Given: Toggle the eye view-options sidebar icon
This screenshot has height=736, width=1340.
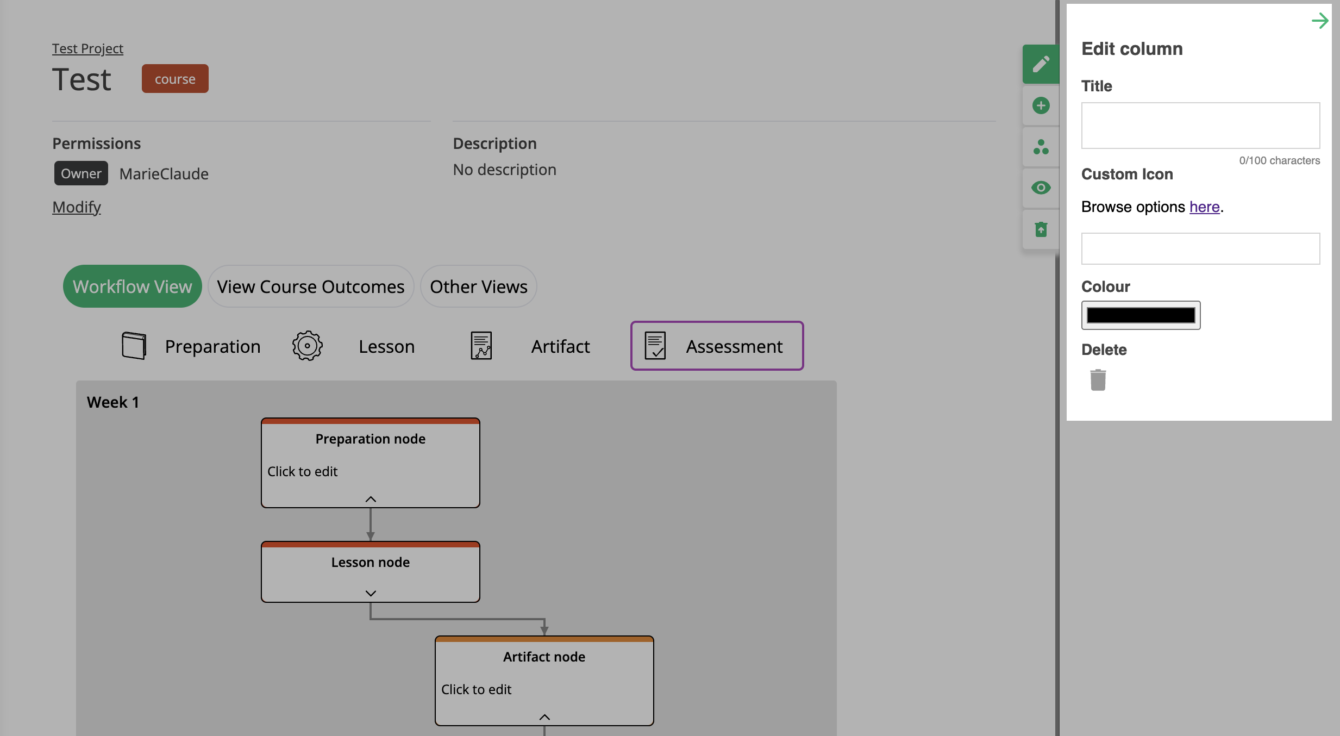Looking at the screenshot, I should pos(1041,188).
